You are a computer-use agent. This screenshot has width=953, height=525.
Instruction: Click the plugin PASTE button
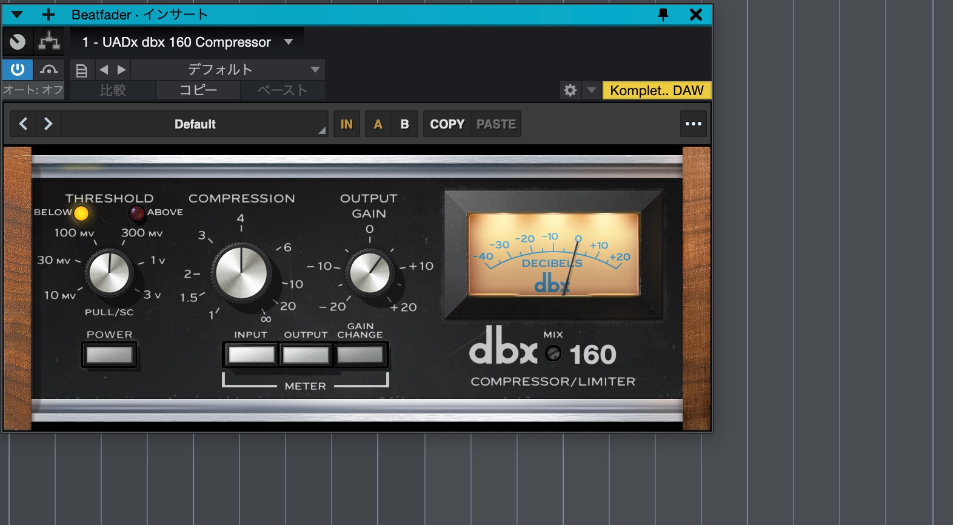pyautogui.click(x=496, y=124)
